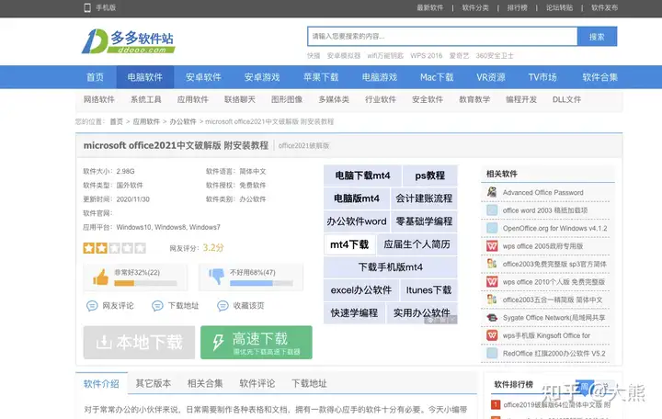Select the 网络软件 subcategory

(98, 99)
